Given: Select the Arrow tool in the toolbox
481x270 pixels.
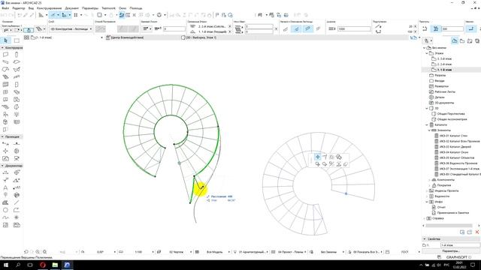Looking at the screenshot, I should pos(5,40).
